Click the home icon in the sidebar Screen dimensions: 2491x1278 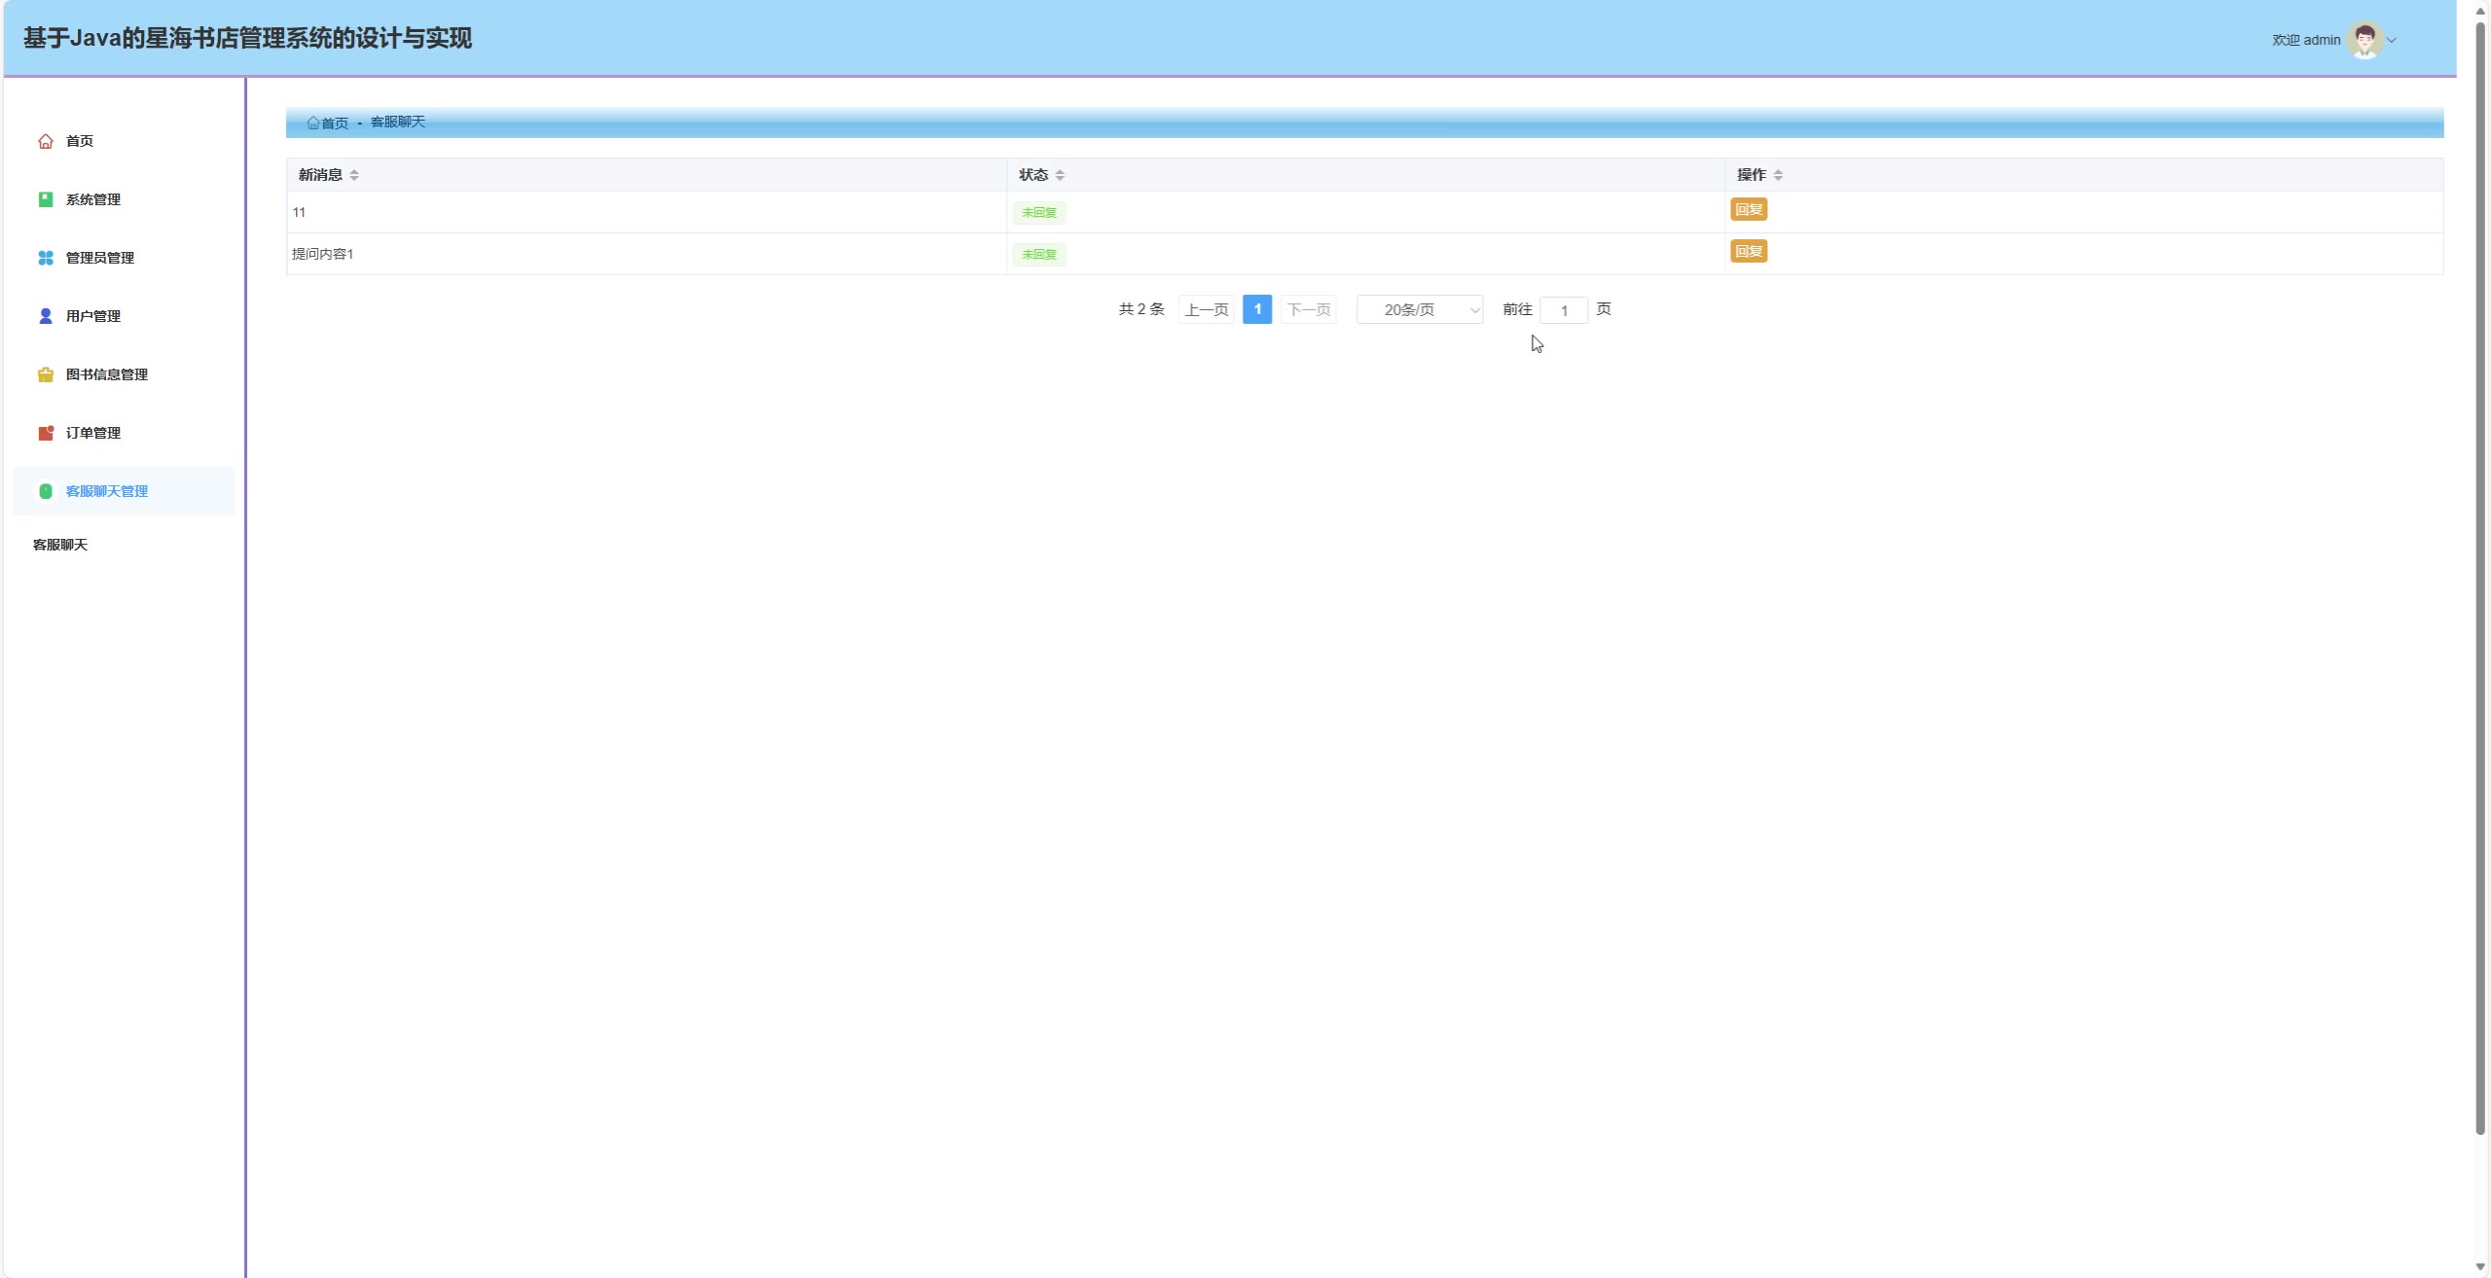click(46, 141)
